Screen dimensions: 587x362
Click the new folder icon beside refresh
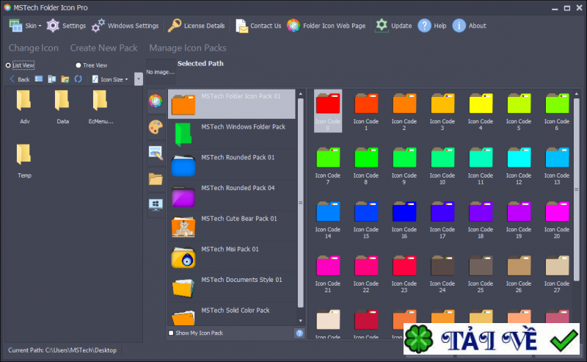(65, 79)
